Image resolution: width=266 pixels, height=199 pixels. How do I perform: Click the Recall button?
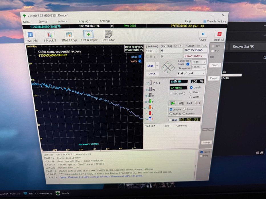(x=213, y=78)
